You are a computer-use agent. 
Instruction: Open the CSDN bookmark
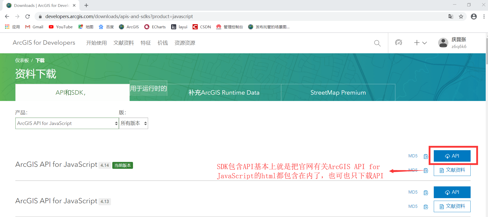tap(202, 27)
